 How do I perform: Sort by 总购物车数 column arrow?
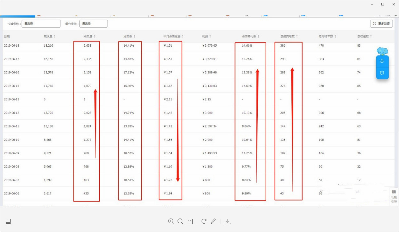coord(336,37)
